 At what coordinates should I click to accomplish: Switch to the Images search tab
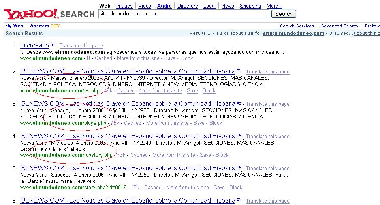pyautogui.click(x=124, y=6)
